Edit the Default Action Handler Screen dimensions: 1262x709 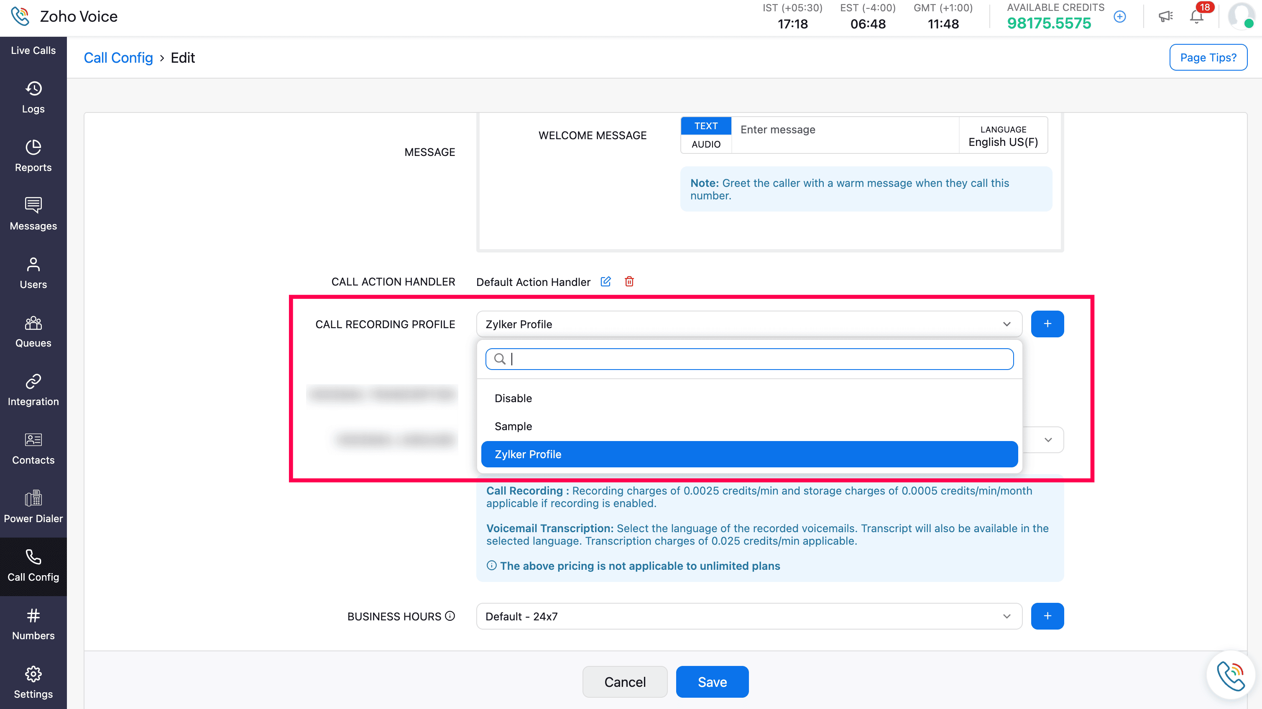[x=605, y=281]
